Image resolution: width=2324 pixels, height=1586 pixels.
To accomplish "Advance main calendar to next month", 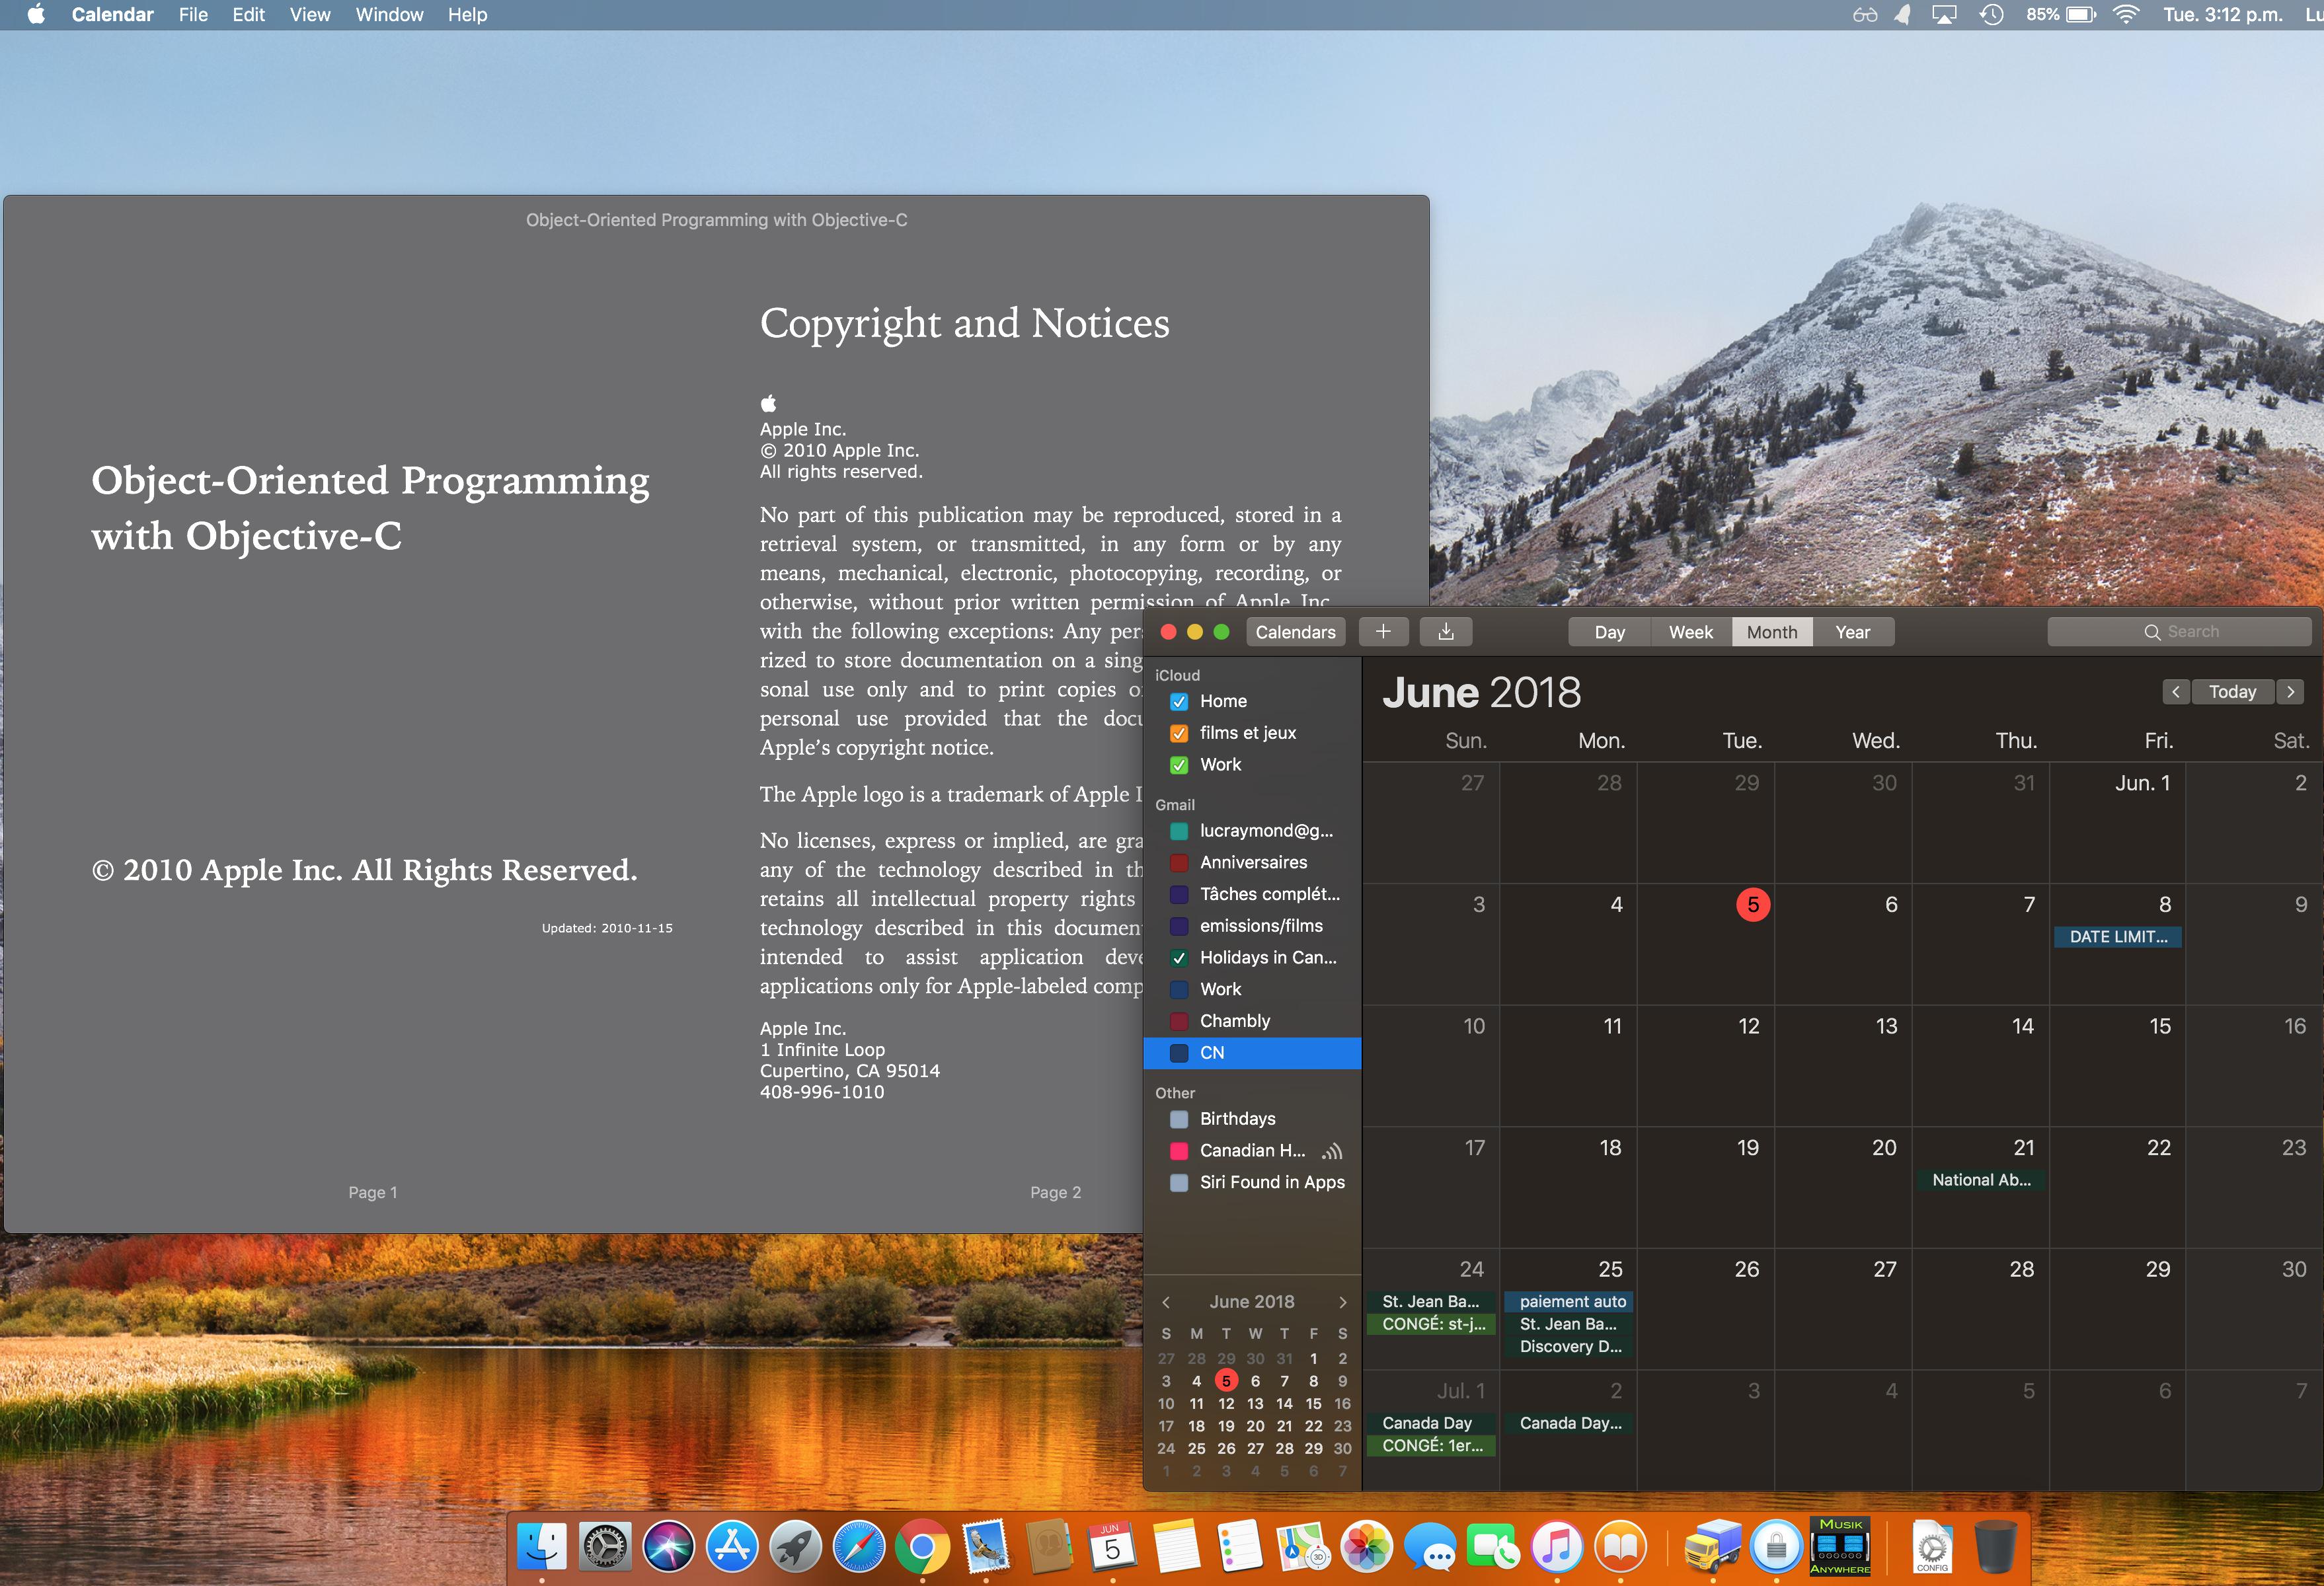I will [2291, 691].
